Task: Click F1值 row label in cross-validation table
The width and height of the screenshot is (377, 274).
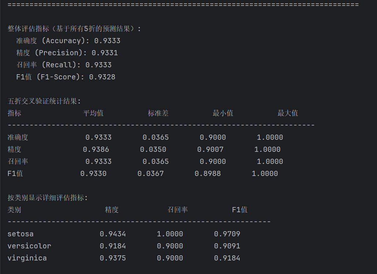Action: click(x=15, y=173)
